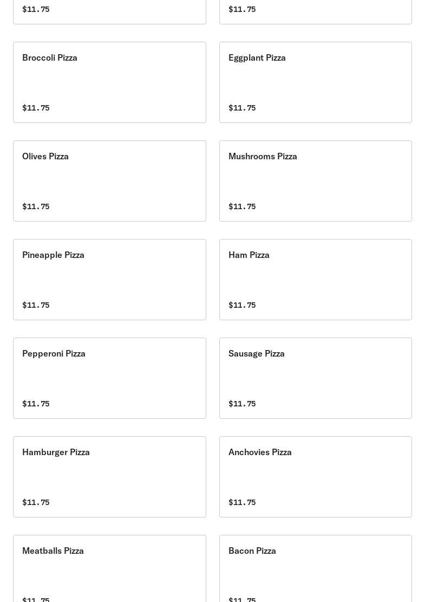The width and height of the screenshot is (425, 602).
Task: Click the price below Mushrooms Pizza
Action: click(x=242, y=206)
